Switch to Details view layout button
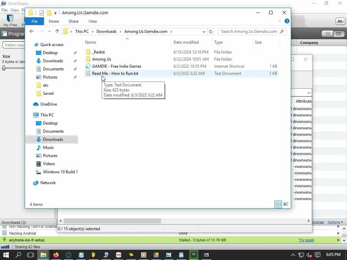The width and height of the screenshot is (347, 260). [278, 204]
